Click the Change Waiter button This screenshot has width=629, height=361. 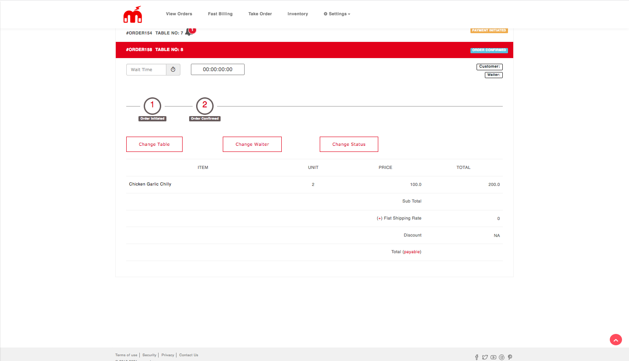point(252,144)
